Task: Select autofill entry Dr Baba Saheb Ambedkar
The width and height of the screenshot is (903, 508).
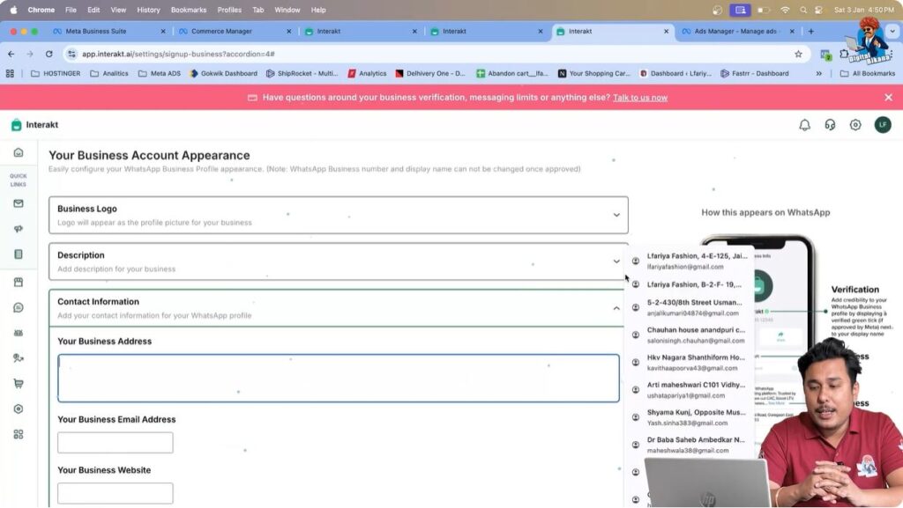Action: click(690, 445)
